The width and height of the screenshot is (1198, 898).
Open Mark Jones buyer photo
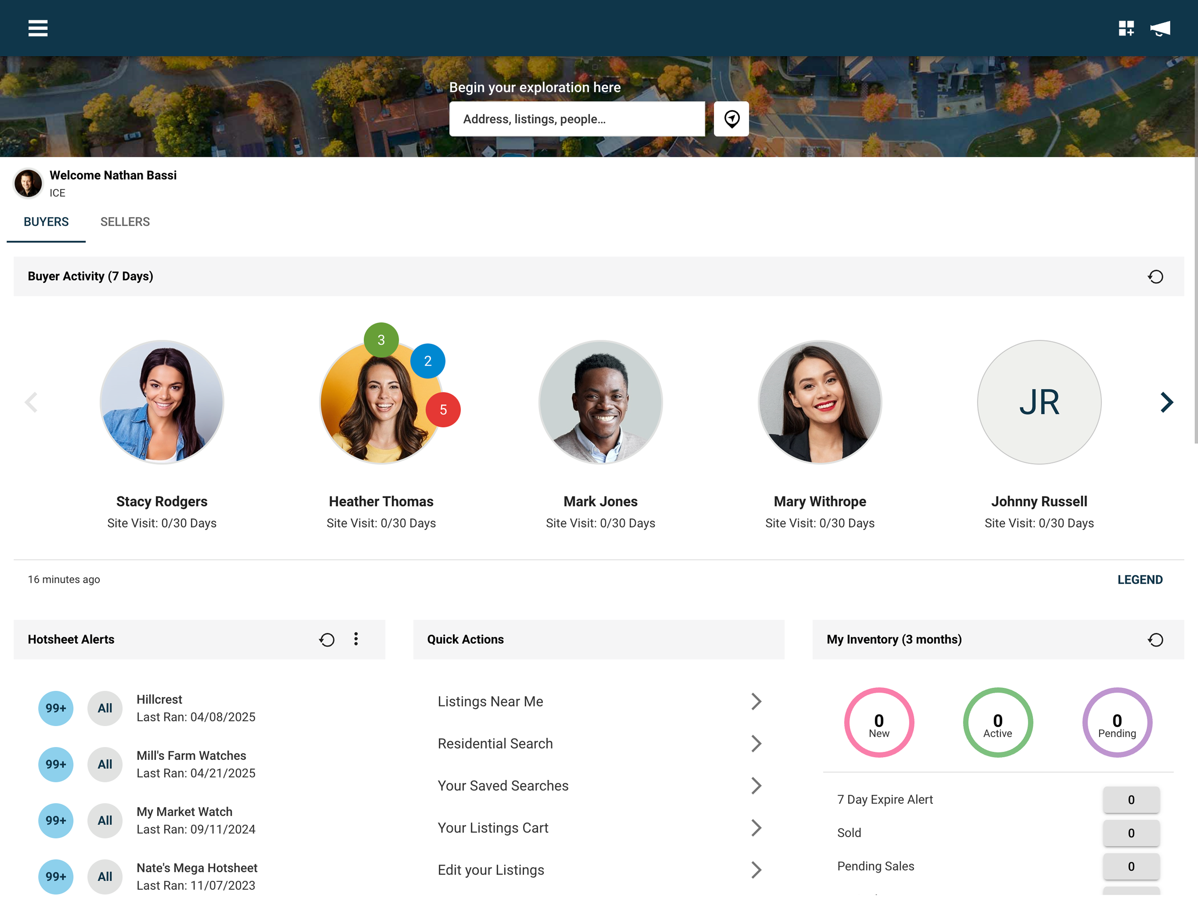pyautogui.click(x=601, y=403)
